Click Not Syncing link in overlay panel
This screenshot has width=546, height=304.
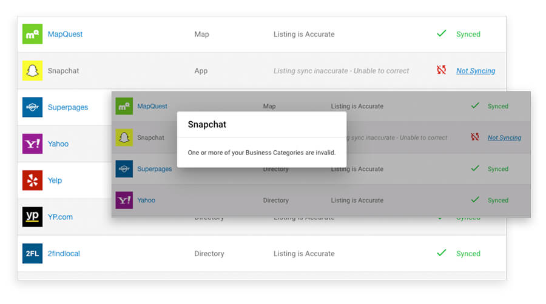504,137
